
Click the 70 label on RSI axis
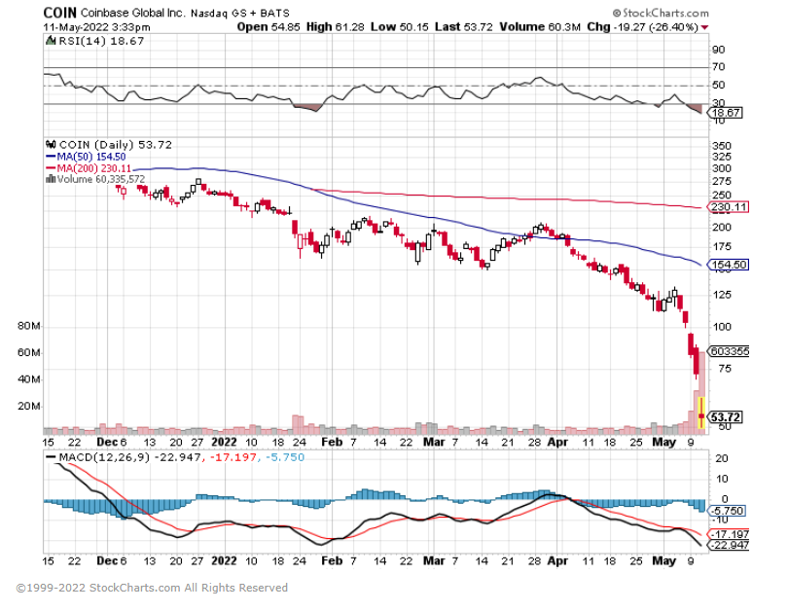pyautogui.click(x=719, y=67)
